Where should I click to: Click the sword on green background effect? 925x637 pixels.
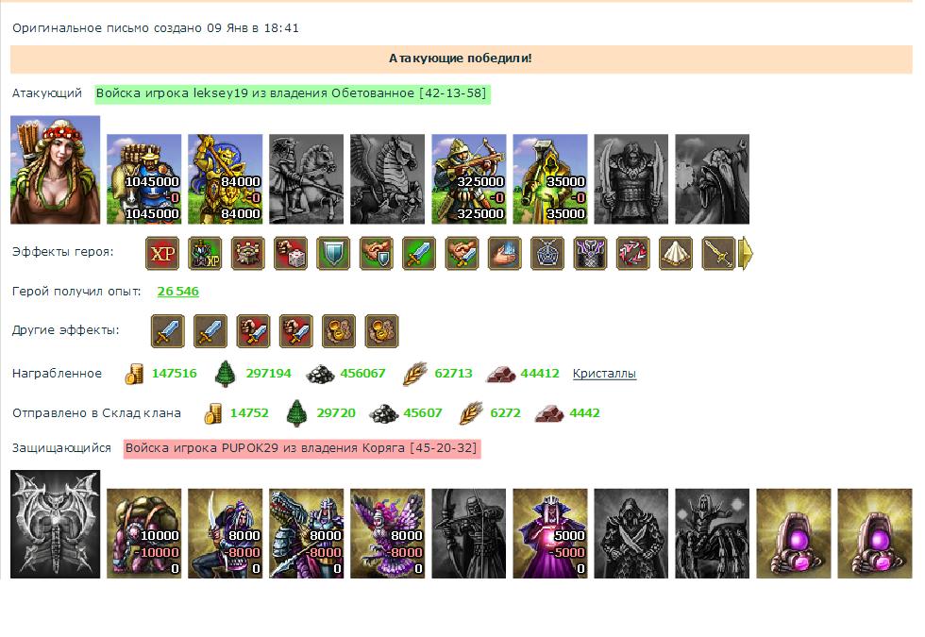[x=419, y=254]
